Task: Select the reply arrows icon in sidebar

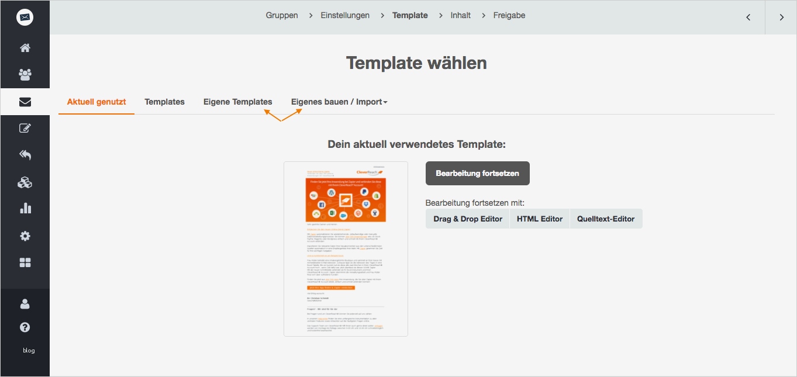Action: point(25,155)
